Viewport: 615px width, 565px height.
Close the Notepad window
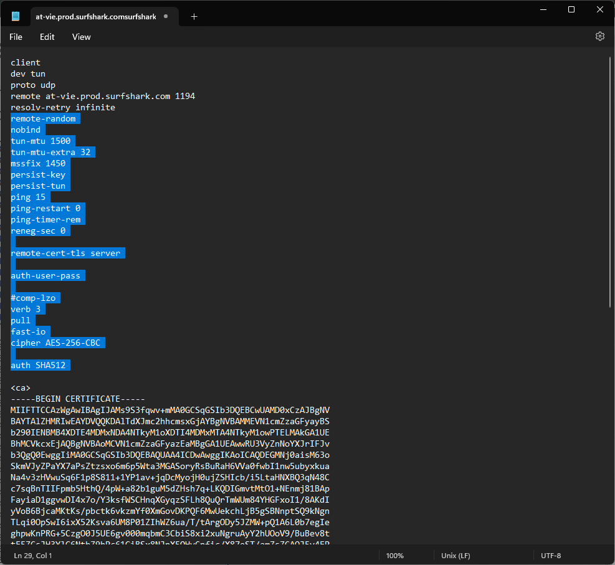tap(599, 9)
